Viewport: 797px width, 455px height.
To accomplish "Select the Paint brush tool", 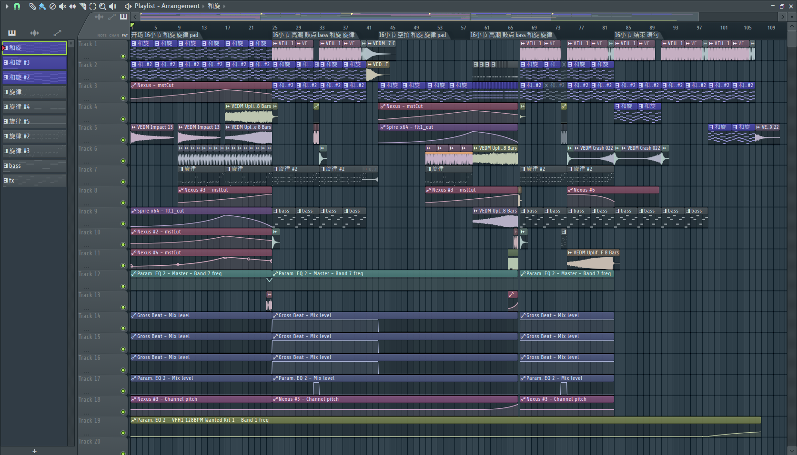I will pos(42,6).
